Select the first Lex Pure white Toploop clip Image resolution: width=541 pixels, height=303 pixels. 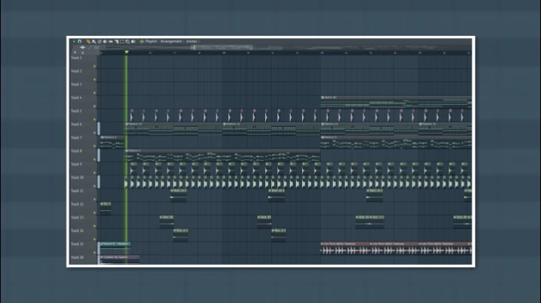click(x=345, y=248)
